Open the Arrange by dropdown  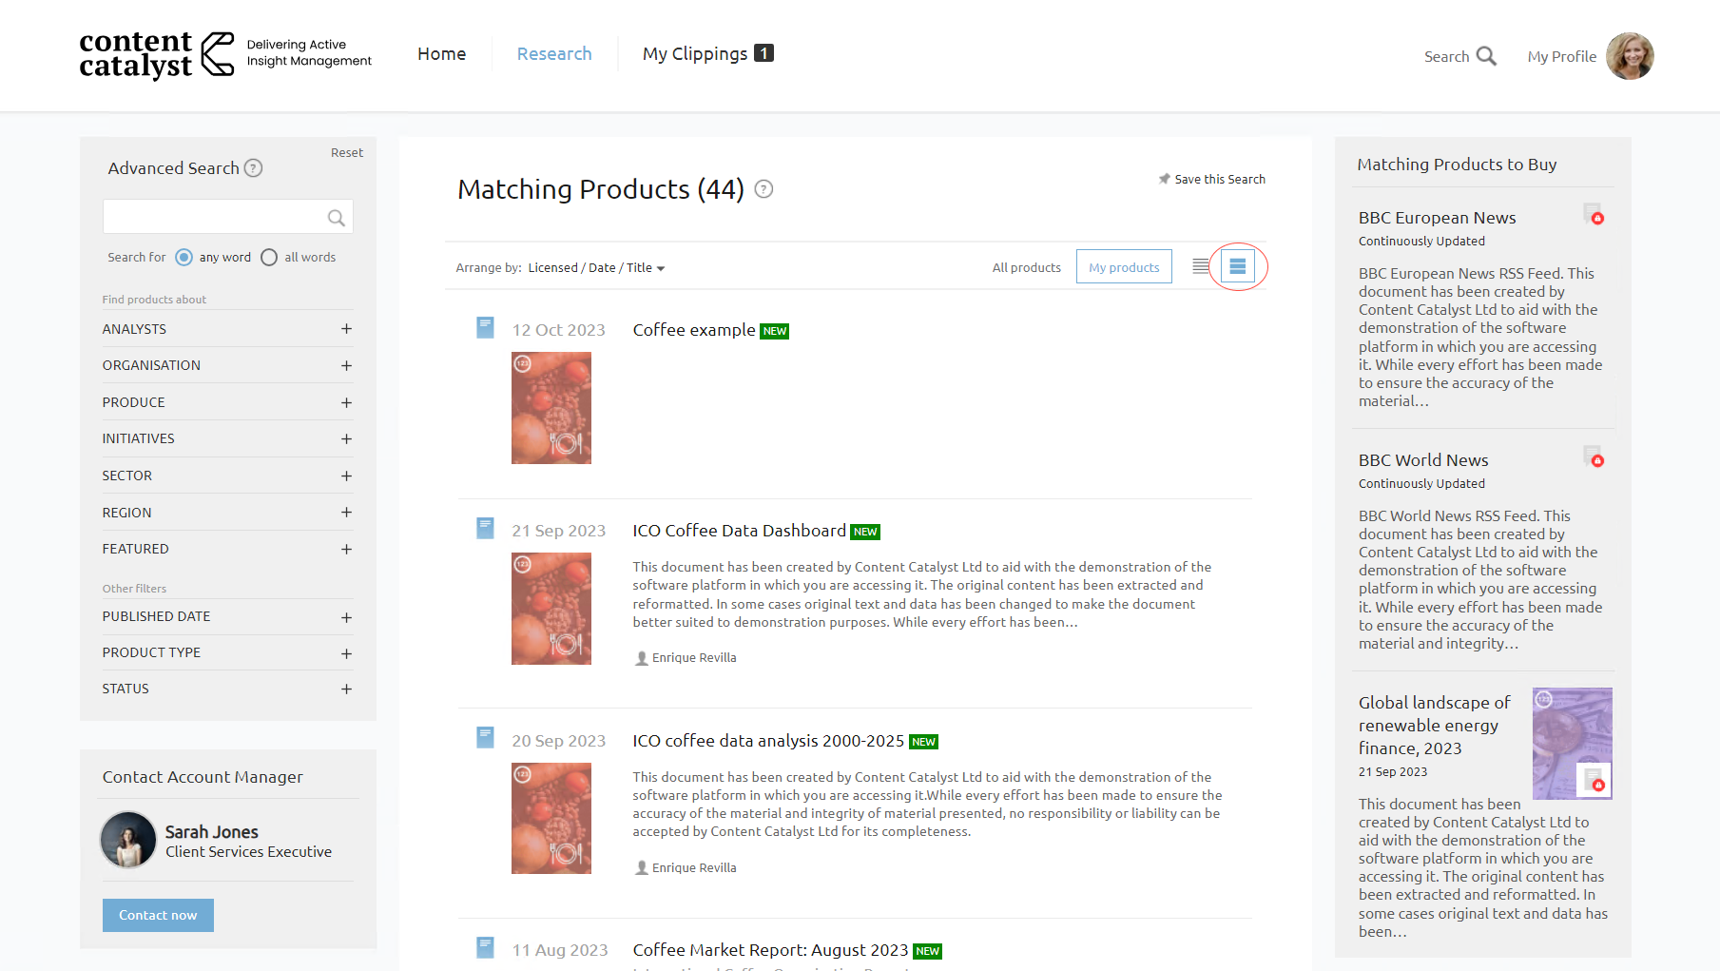(596, 268)
